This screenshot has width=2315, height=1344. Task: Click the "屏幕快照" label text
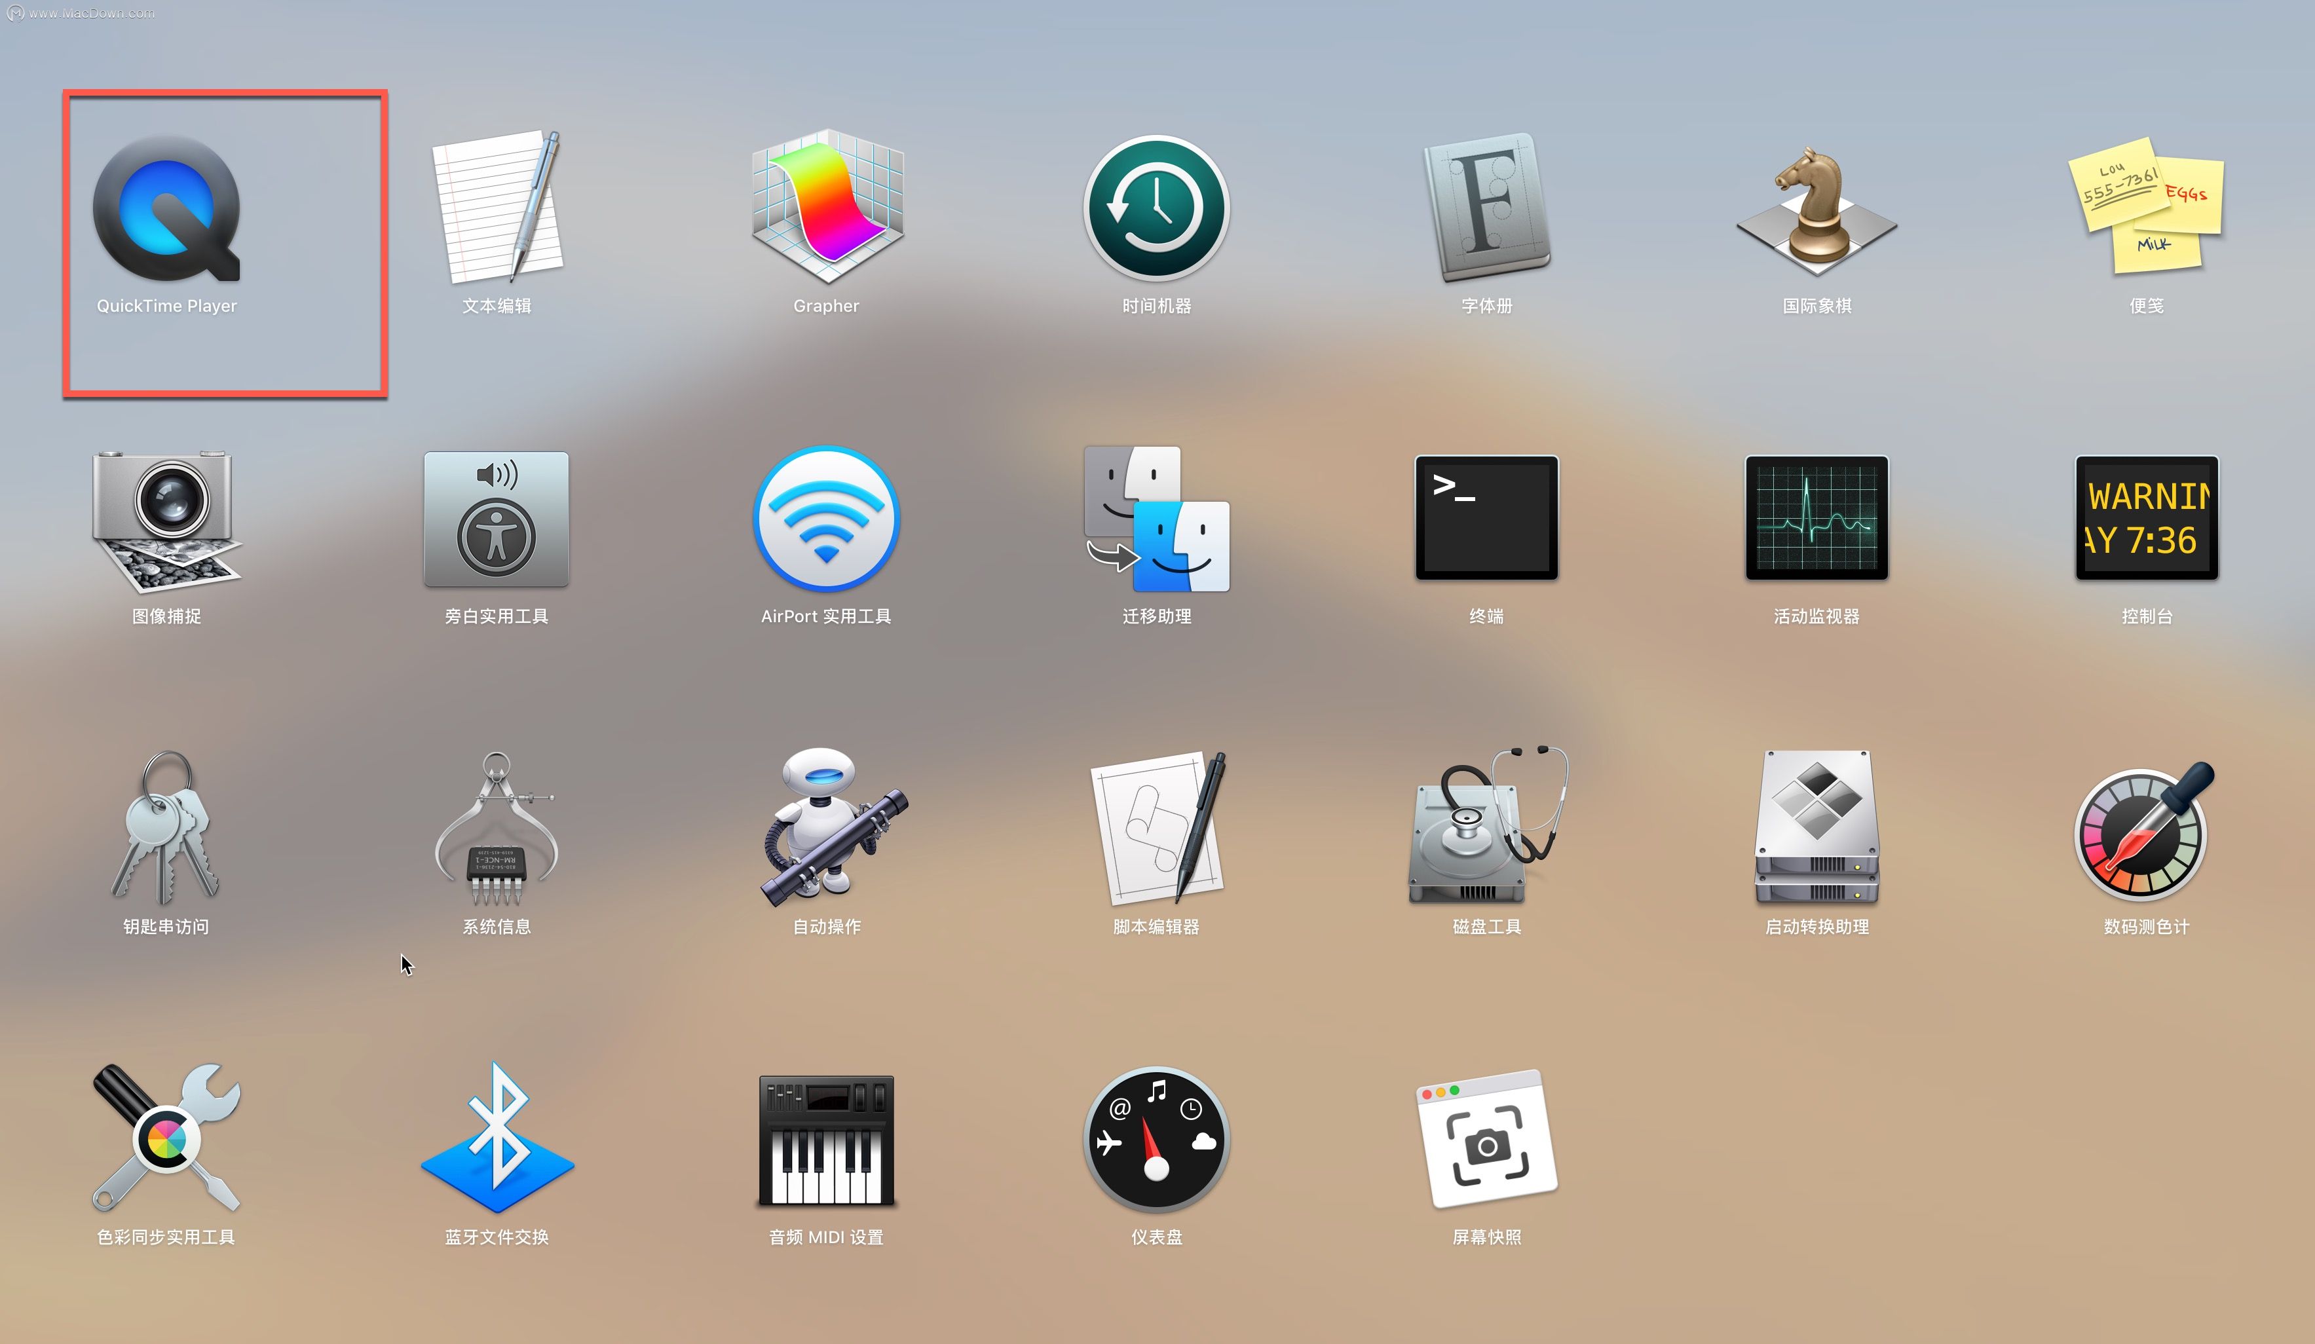(1486, 1237)
